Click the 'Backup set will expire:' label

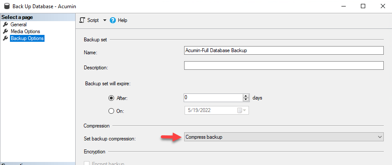(x=108, y=84)
